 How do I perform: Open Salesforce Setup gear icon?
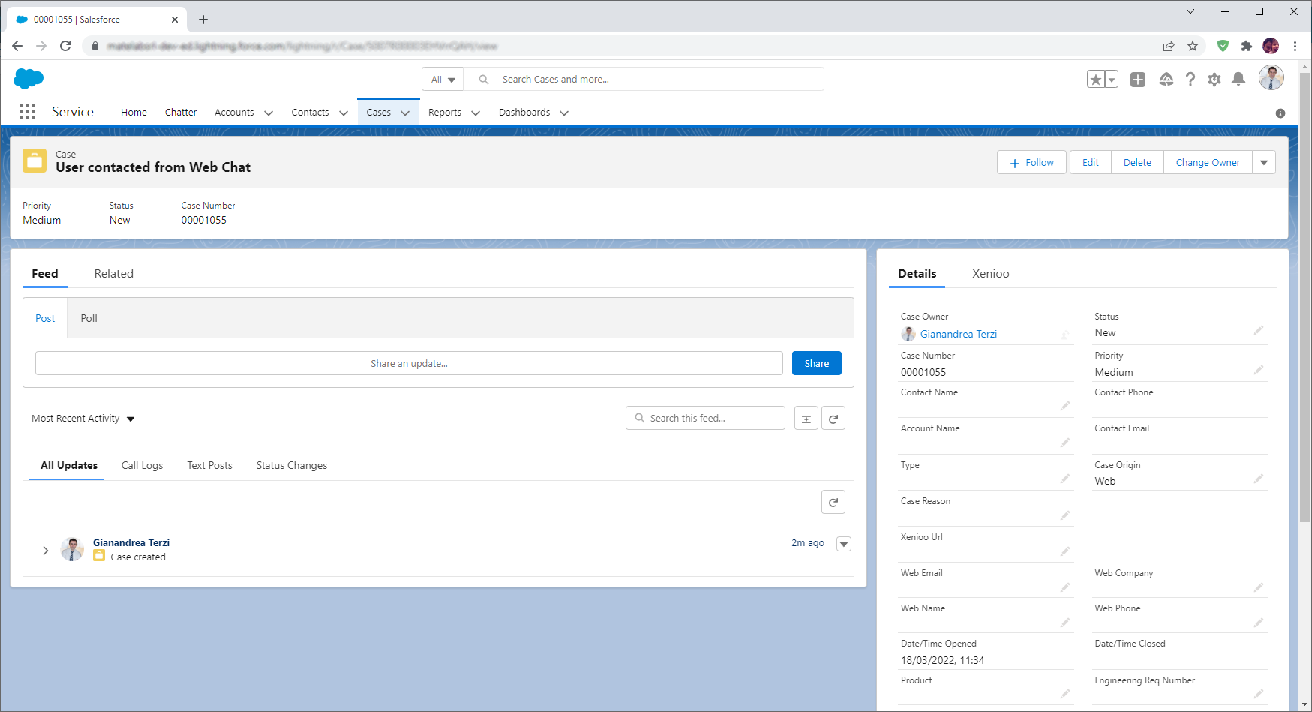pos(1214,79)
